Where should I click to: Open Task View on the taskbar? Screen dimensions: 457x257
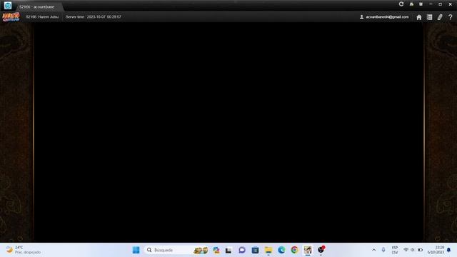coord(228,250)
